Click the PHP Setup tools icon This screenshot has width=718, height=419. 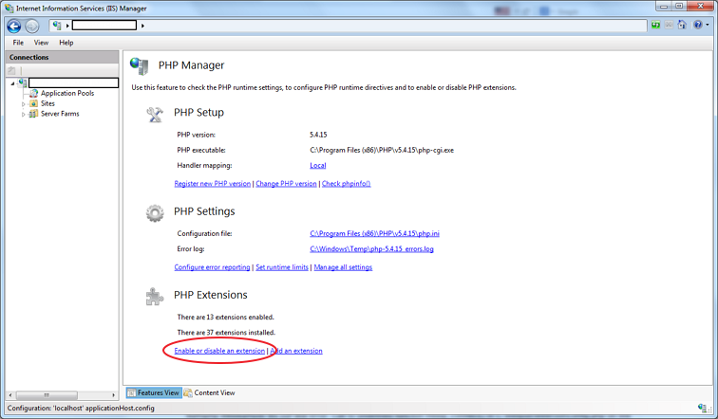(x=155, y=115)
